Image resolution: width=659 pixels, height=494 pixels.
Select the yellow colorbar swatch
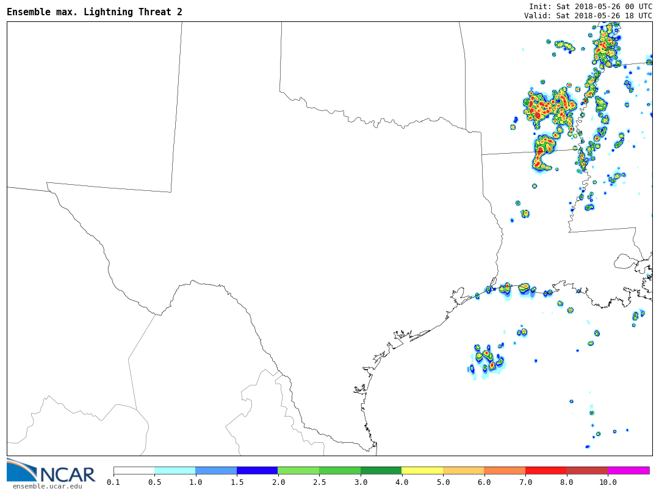(422, 471)
